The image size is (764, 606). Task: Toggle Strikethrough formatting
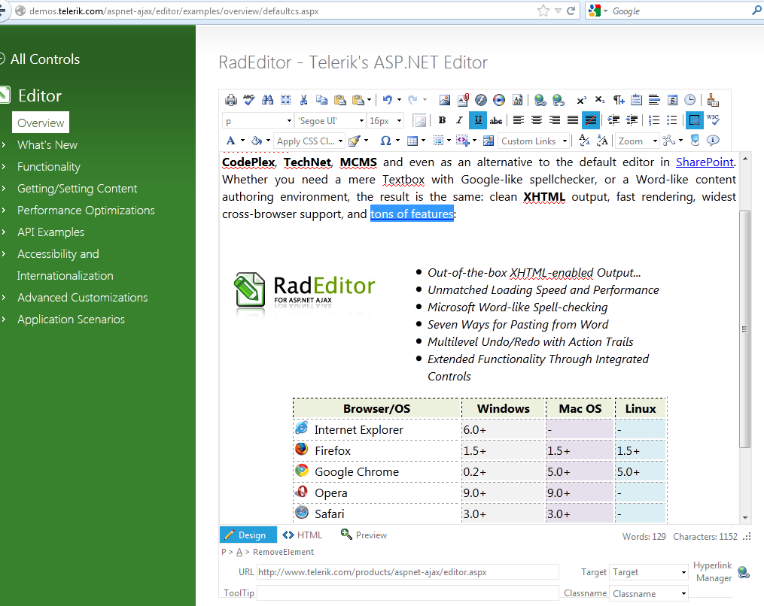(496, 120)
